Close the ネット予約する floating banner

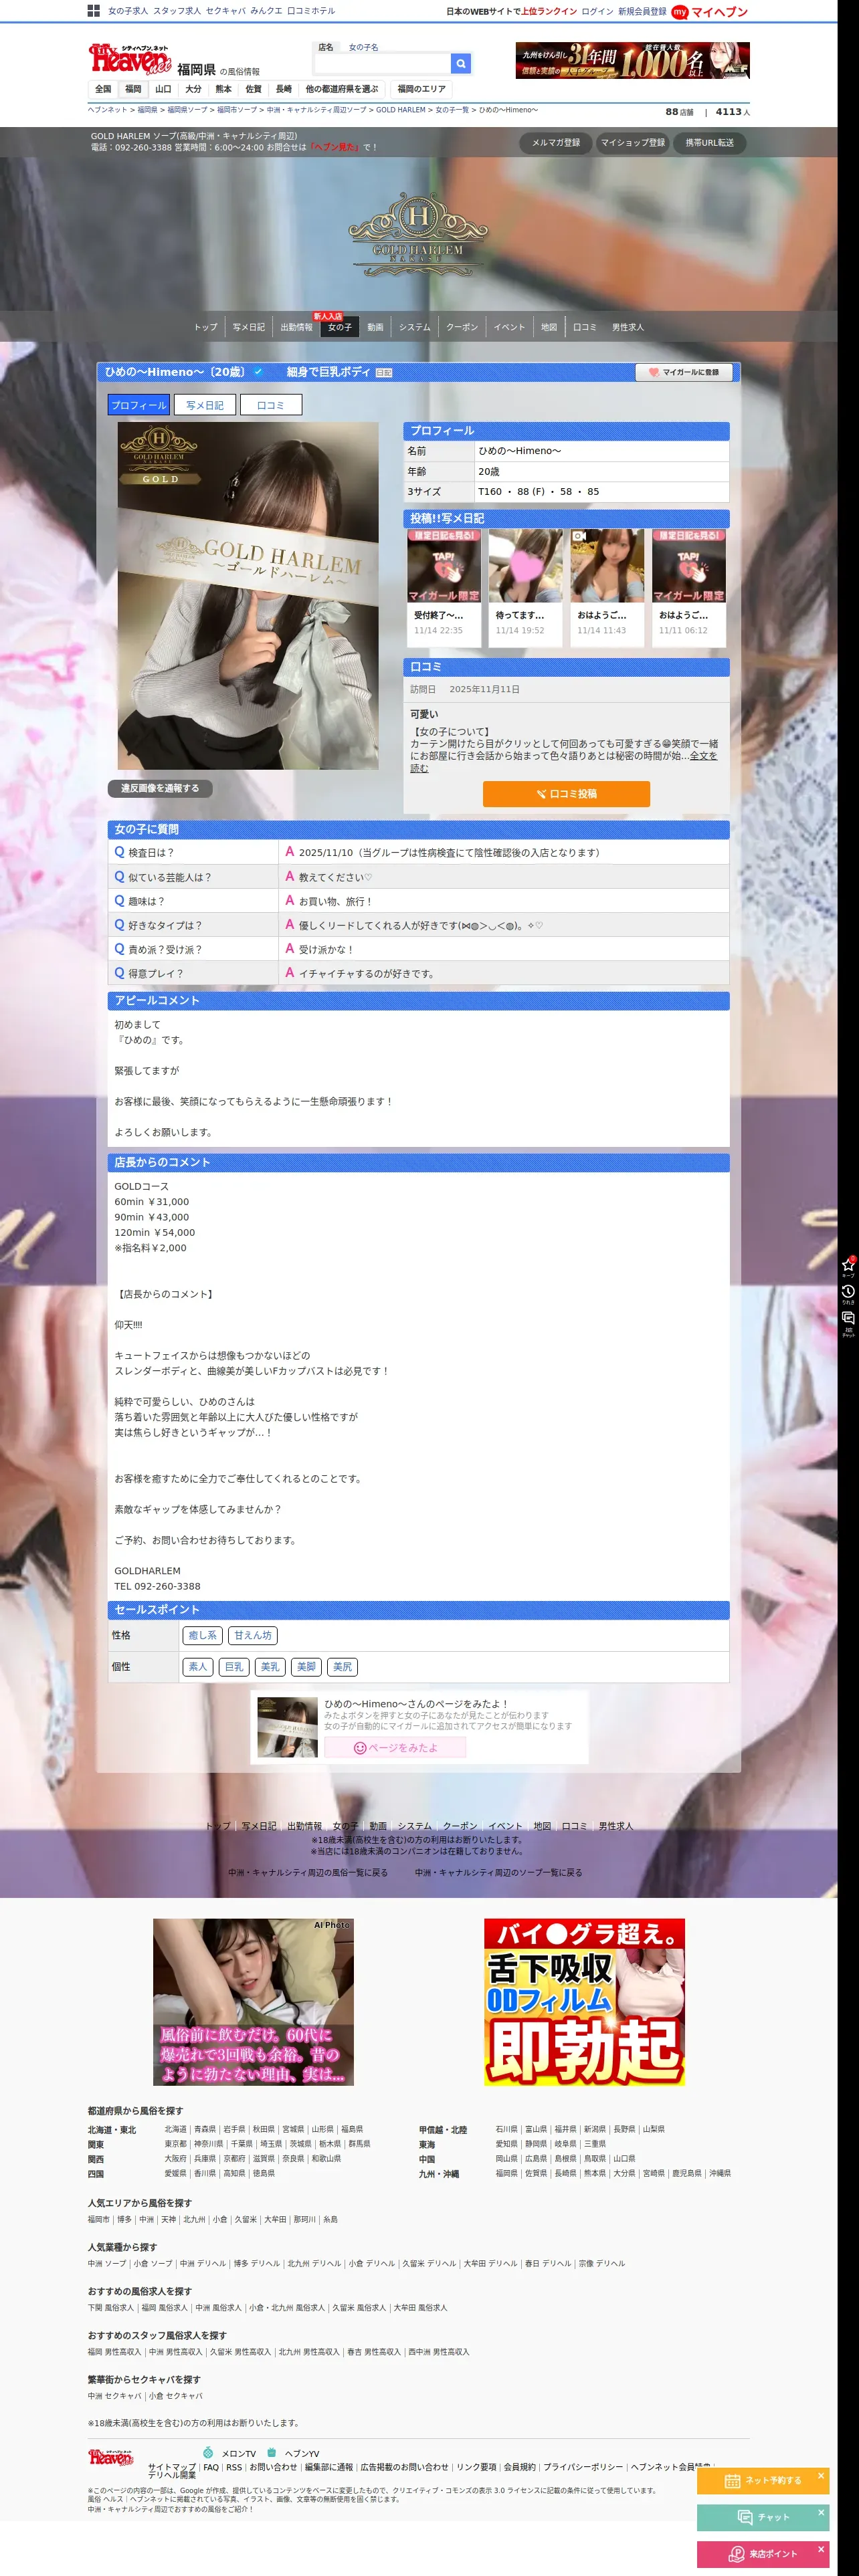(820, 2475)
